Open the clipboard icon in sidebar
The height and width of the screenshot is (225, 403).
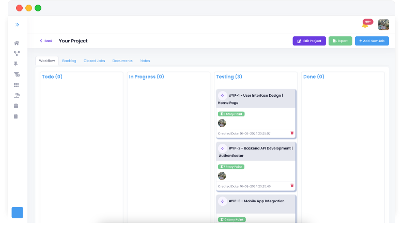(x=17, y=116)
